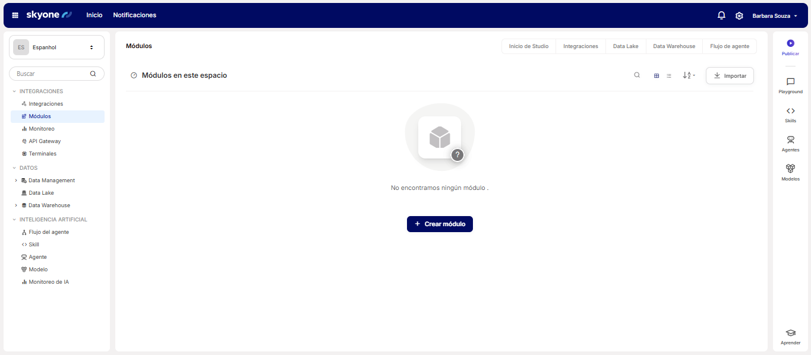Switch to grid view layout
This screenshot has height=355, width=811.
coord(657,76)
